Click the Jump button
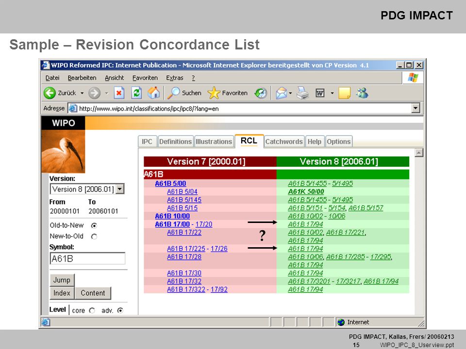This screenshot has width=466, height=349. coord(62,280)
